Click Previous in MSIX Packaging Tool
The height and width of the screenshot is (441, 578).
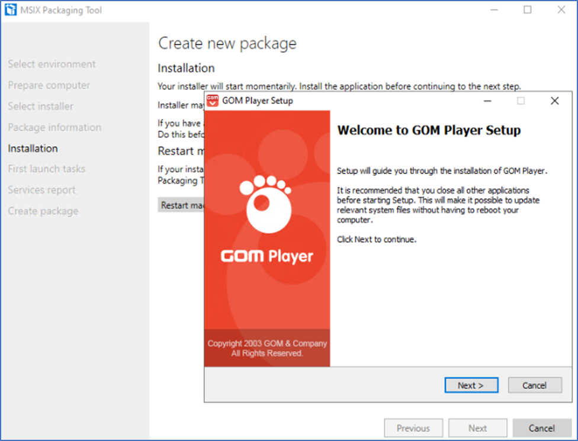(x=413, y=428)
